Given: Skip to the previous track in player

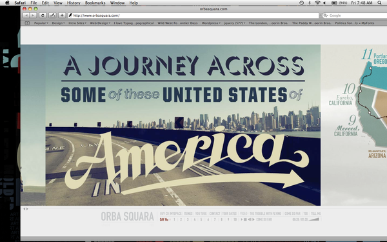Looking at the screenshot, I should coord(249,219).
